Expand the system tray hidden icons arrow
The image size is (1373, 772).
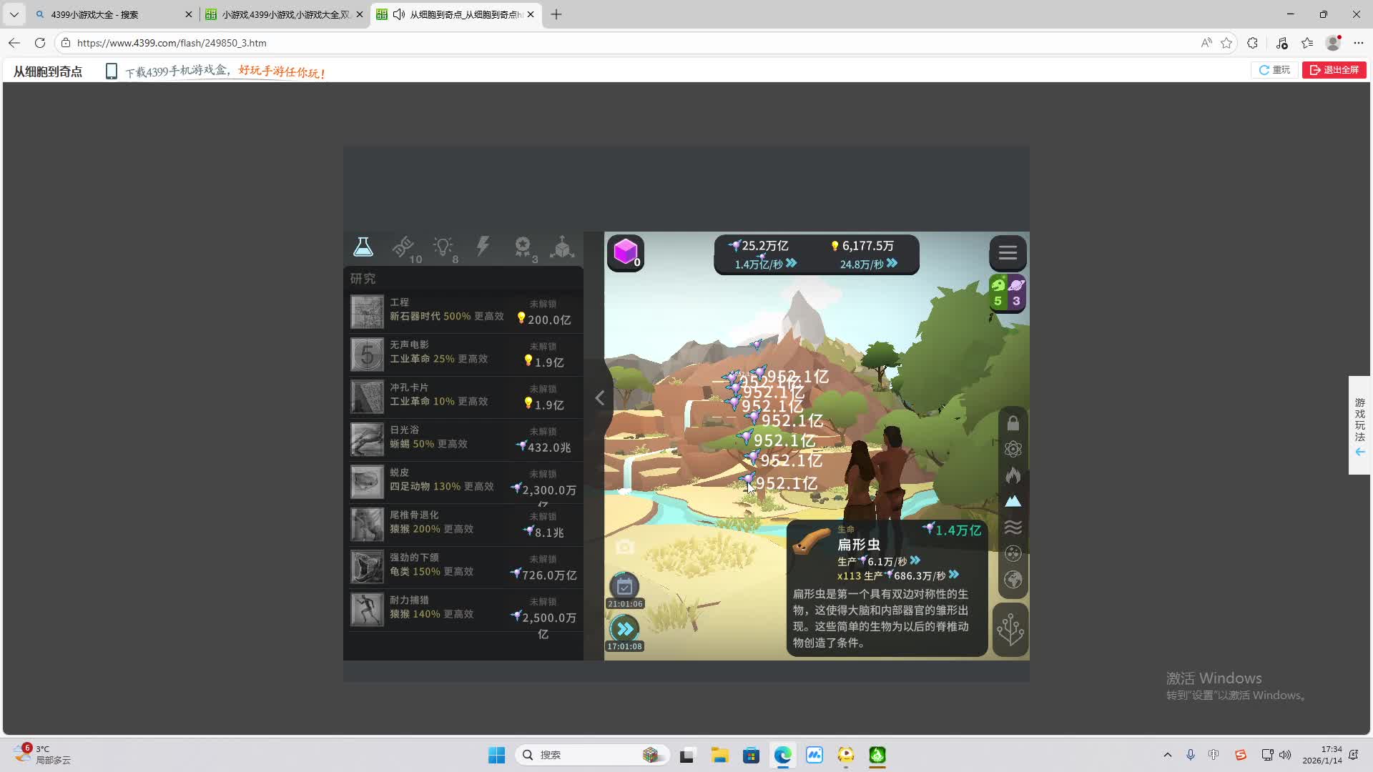[x=1167, y=755]
